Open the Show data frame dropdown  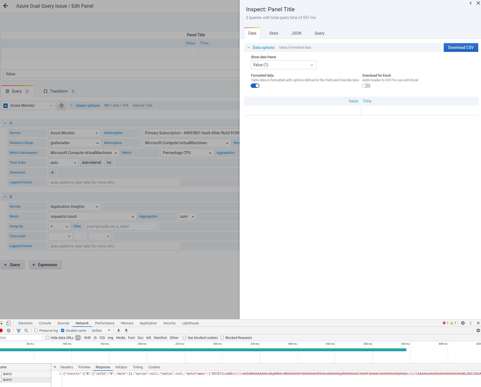pyautogui.click(x=283, y=65)
